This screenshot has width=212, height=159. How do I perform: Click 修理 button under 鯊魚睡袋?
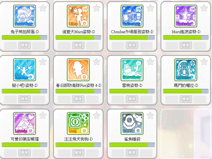point(132,153)
